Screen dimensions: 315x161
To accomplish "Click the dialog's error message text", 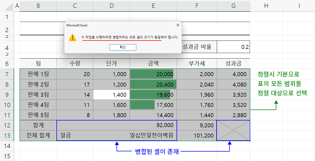I will click(130, 37).
